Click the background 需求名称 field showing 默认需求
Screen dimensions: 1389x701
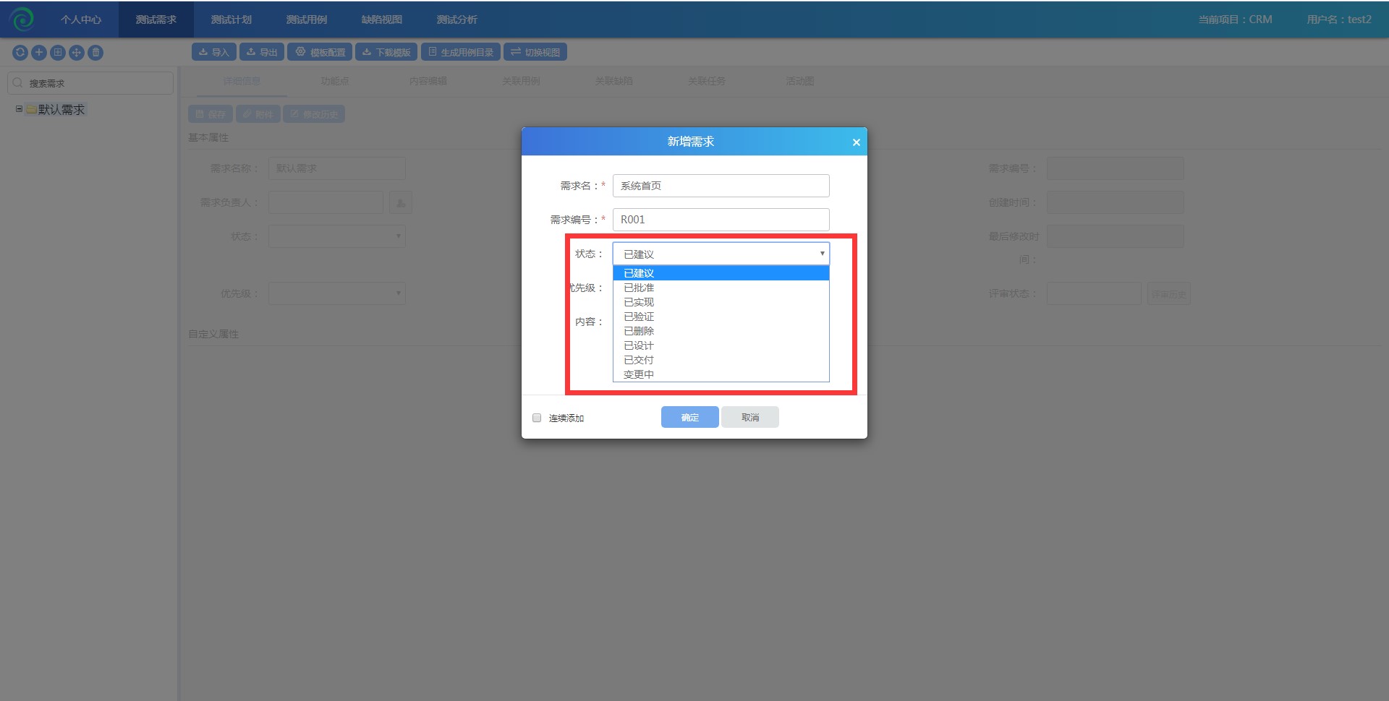click(x=337, y=168)
